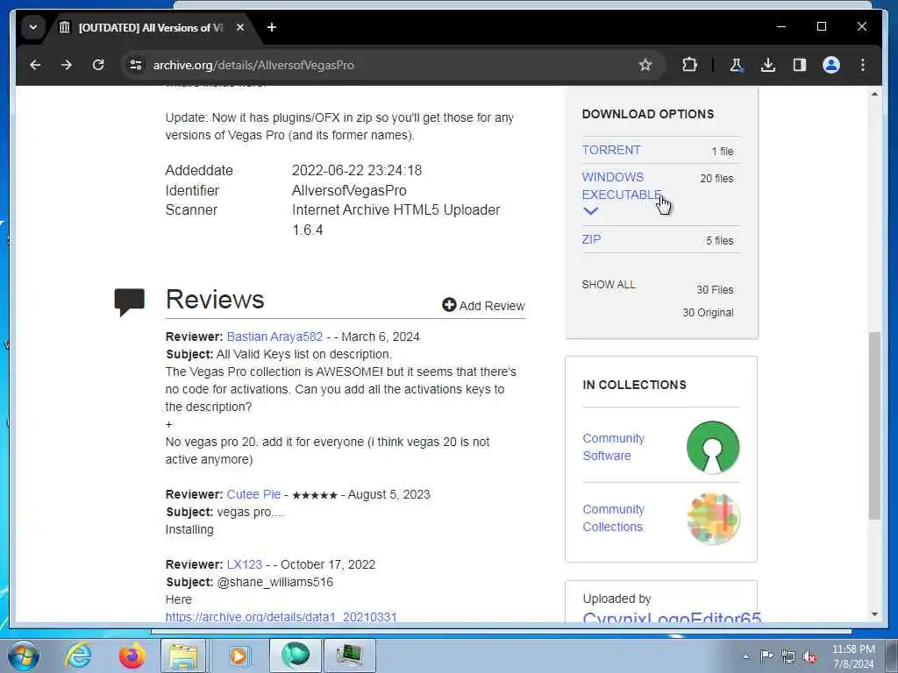Click the Community Software green logo thumbnail
Image resolution: width=898 pixels, height=673 pixels.
coord(713,447)
